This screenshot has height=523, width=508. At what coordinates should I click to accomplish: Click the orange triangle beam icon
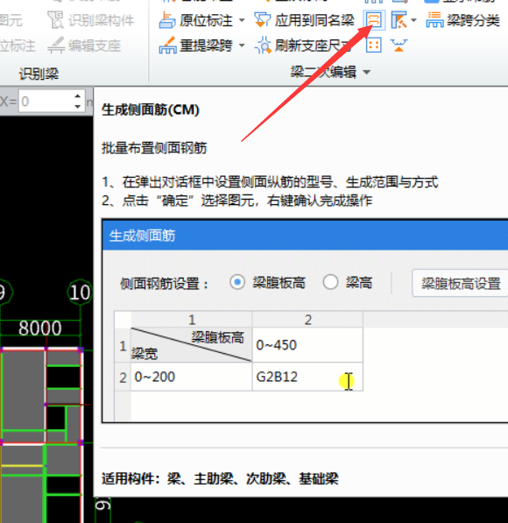[x=399, y=46]
